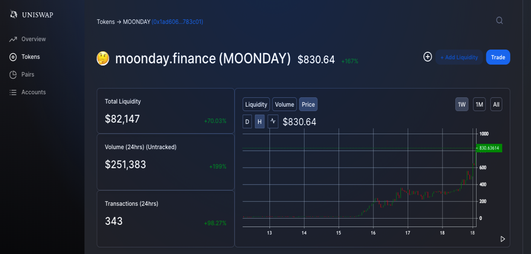
Task: Select the Price chart option
Action: [x=308, y=104]
